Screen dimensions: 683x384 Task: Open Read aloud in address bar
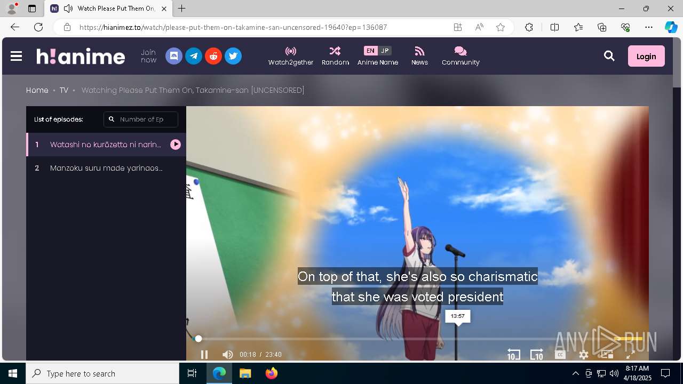point(479,27)
